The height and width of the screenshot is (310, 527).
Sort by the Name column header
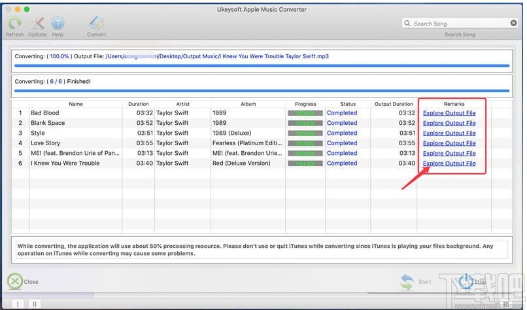pyautogui.click(x=76, y=104)
